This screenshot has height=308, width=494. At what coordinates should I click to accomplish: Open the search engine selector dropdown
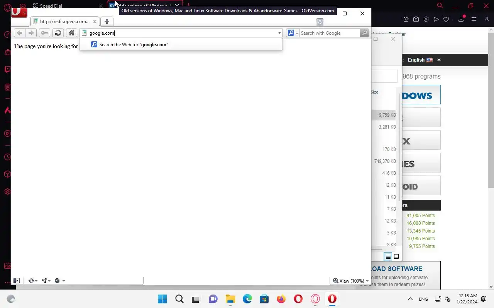pos(293,33)
